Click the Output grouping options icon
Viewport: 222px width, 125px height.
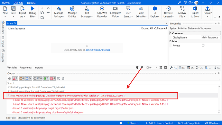click(x=58, y=78)
